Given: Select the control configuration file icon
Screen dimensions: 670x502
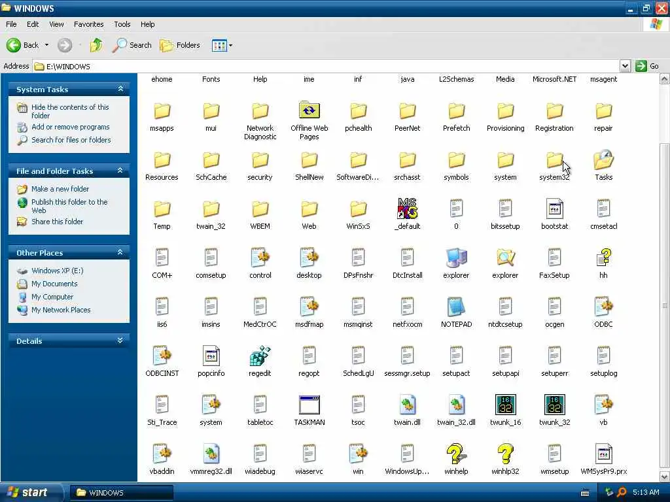Looking at the screenshot, I should pos(260,258).
